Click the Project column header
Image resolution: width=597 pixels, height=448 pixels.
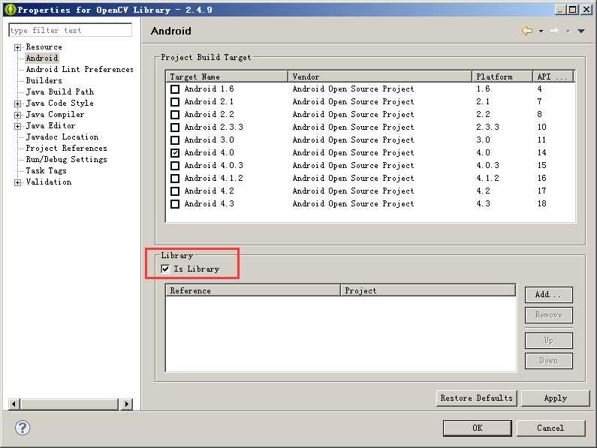(428, 290)
